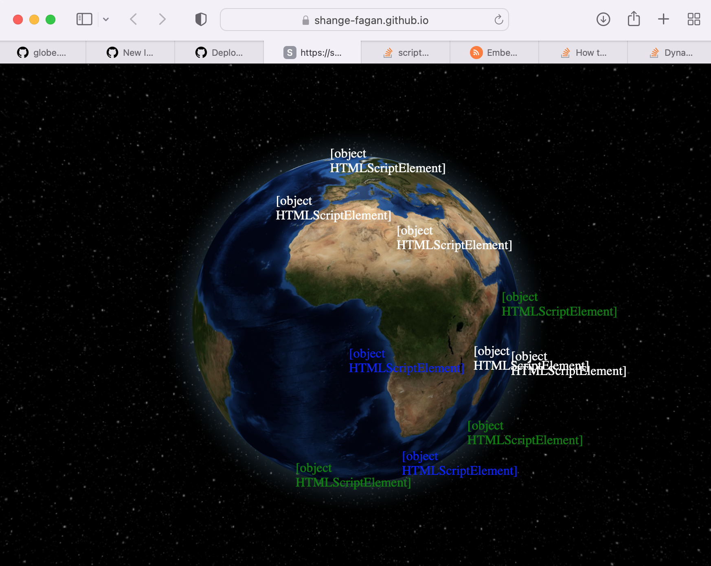Show the Tab Overview grid

click(693, 19)
